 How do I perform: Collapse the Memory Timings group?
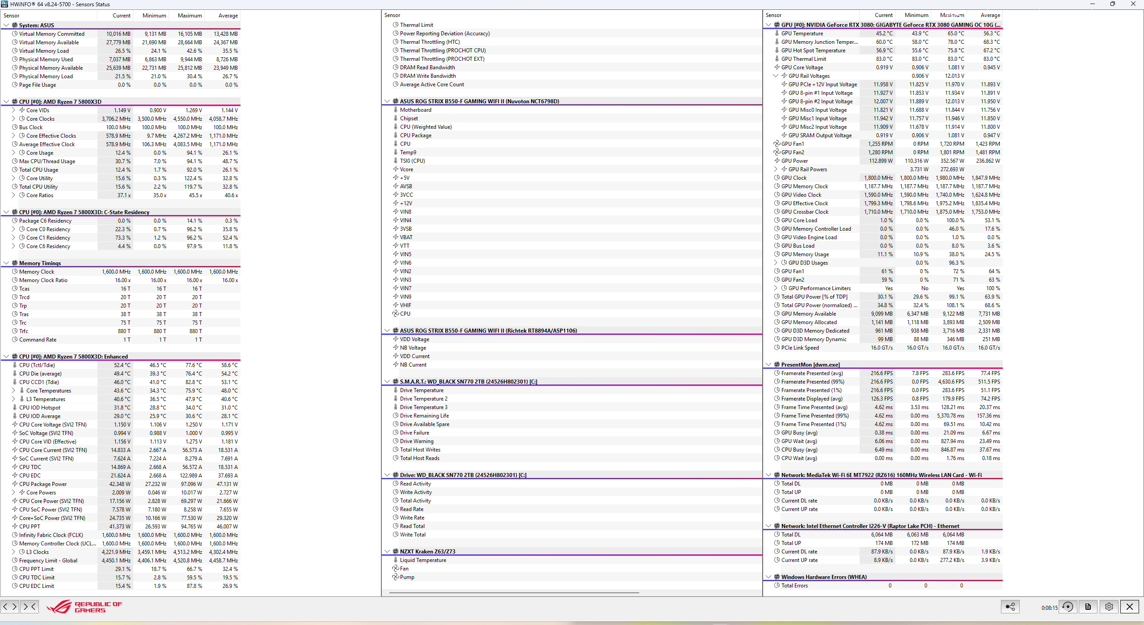click(6, 263)
